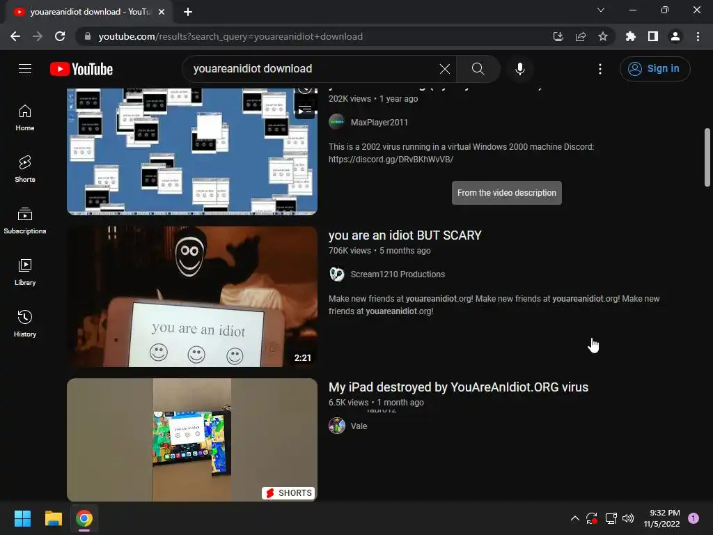713x535 pixels.
Task: Close the youareanidiot download tab
Action: coord(162,12)
